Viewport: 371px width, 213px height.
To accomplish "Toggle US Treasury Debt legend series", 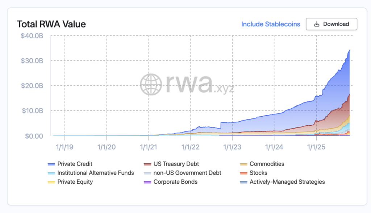I will pyautogui.click(x=176, y=164).
